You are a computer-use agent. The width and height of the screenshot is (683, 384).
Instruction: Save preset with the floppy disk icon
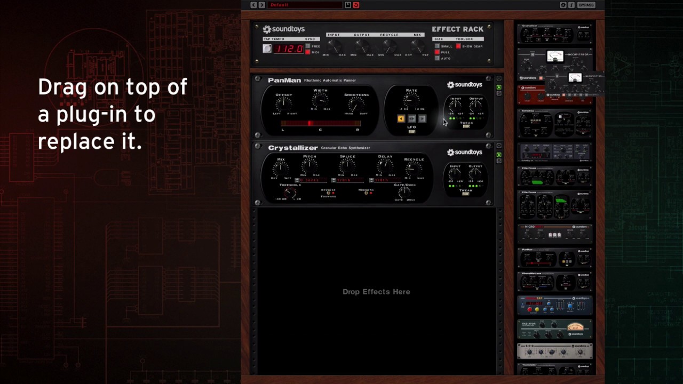(348, 5)
